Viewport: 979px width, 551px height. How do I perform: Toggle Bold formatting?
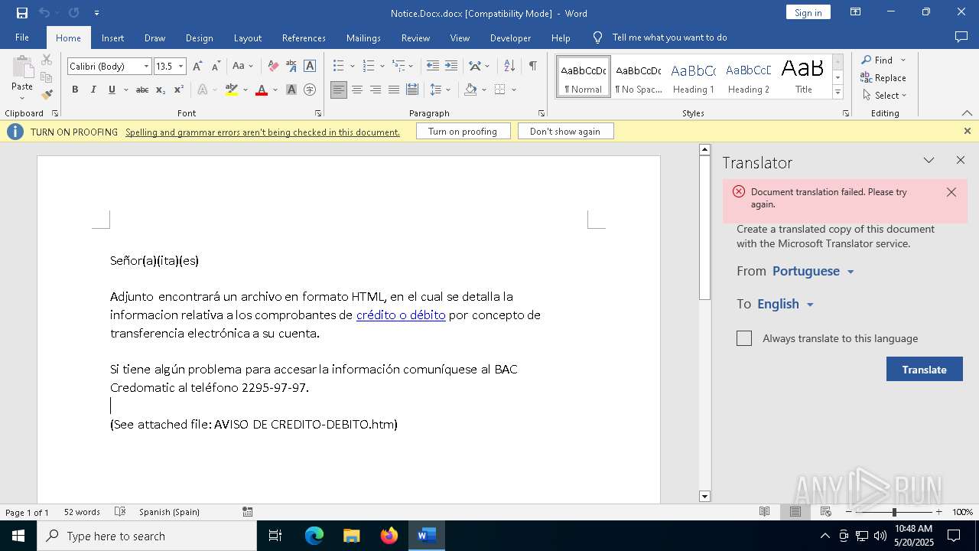click(x=75, y=90)
